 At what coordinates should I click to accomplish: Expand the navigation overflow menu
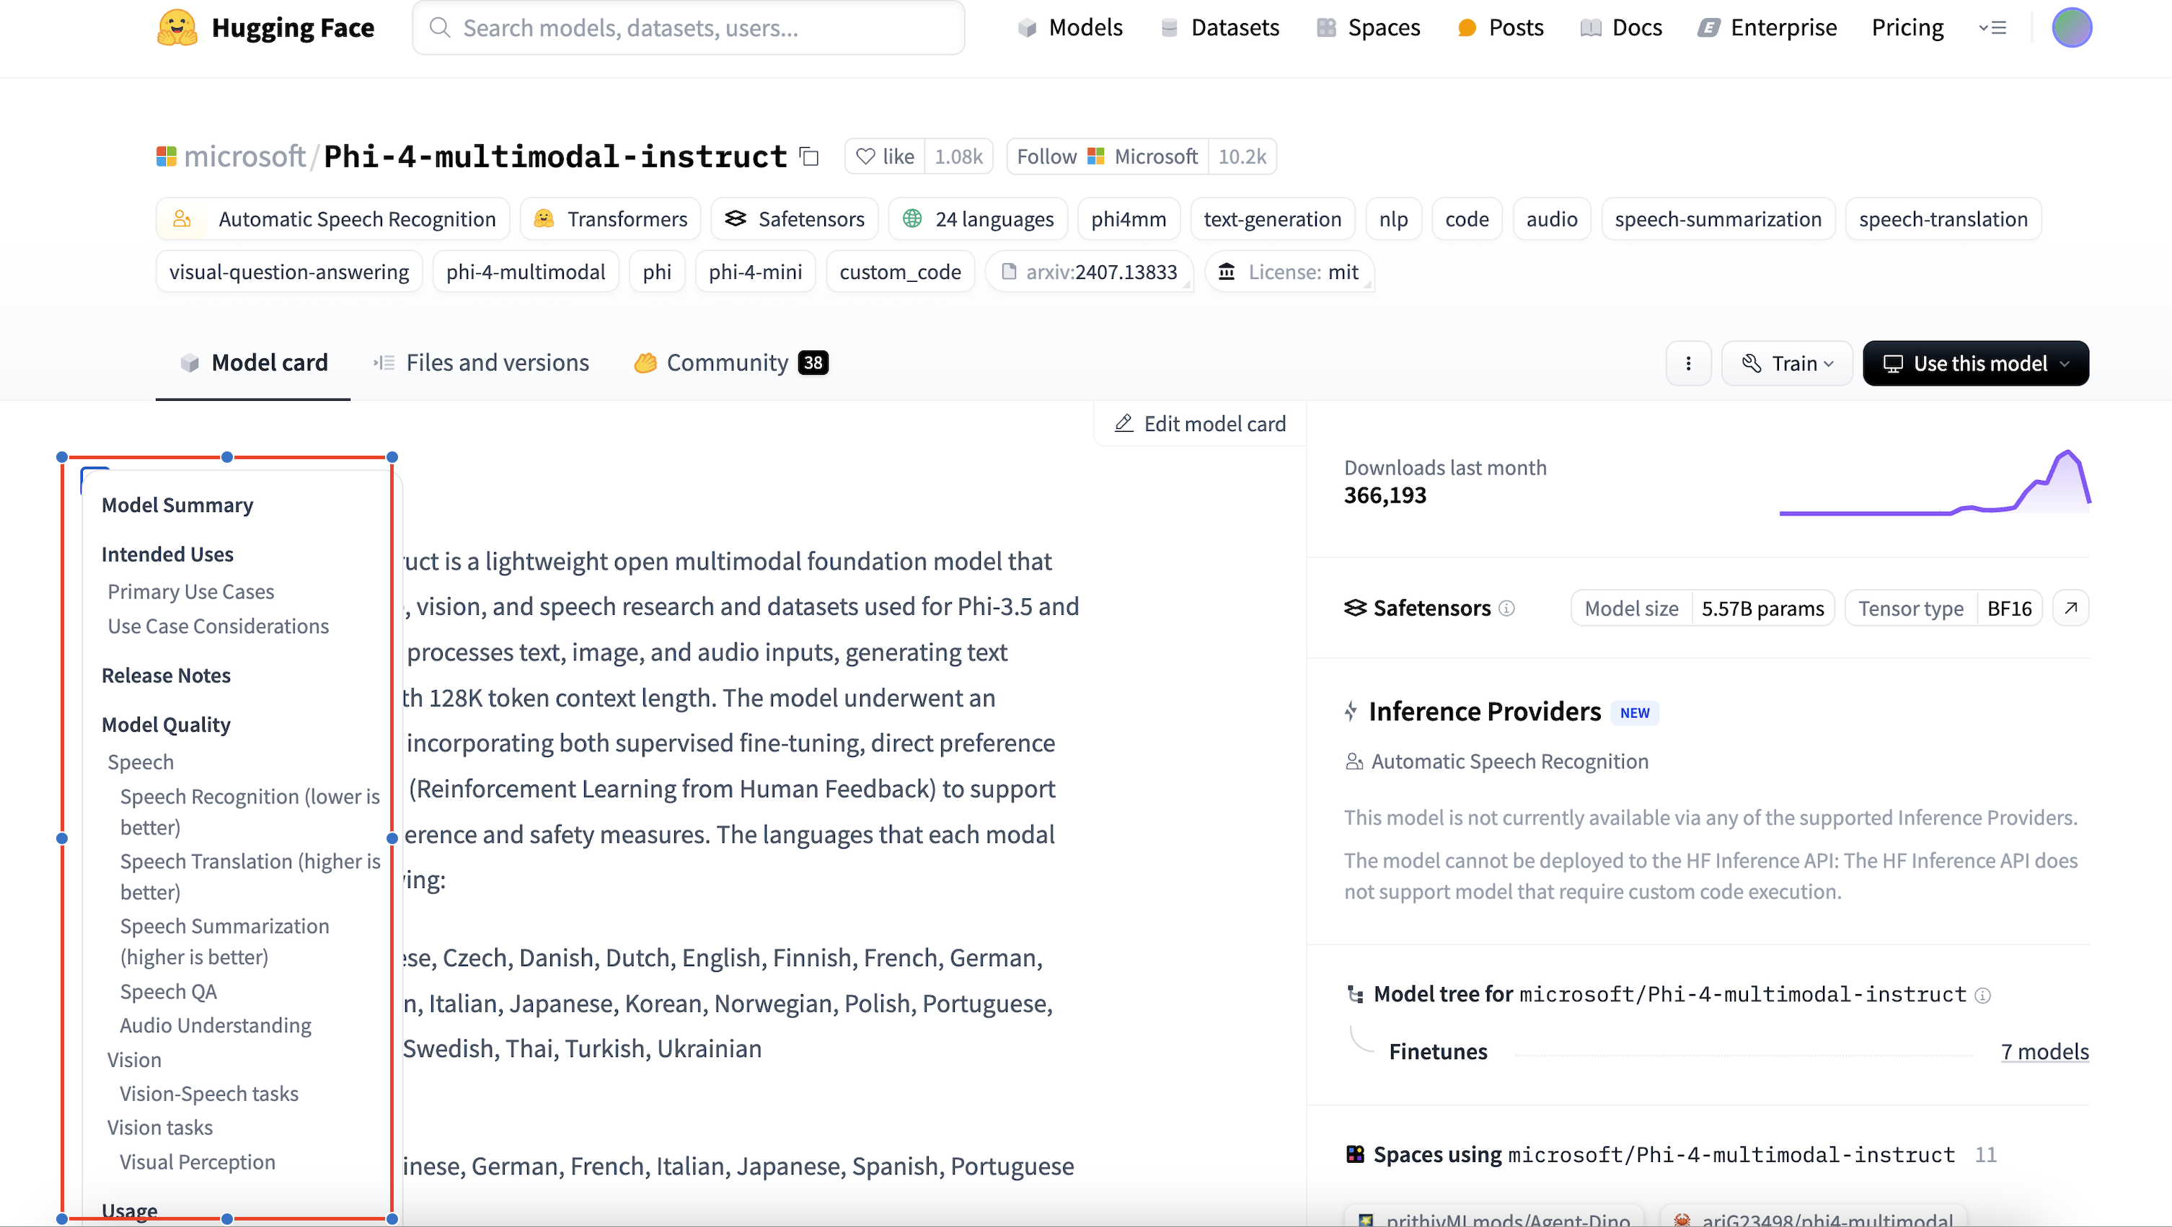click(x=1992, y=28)
